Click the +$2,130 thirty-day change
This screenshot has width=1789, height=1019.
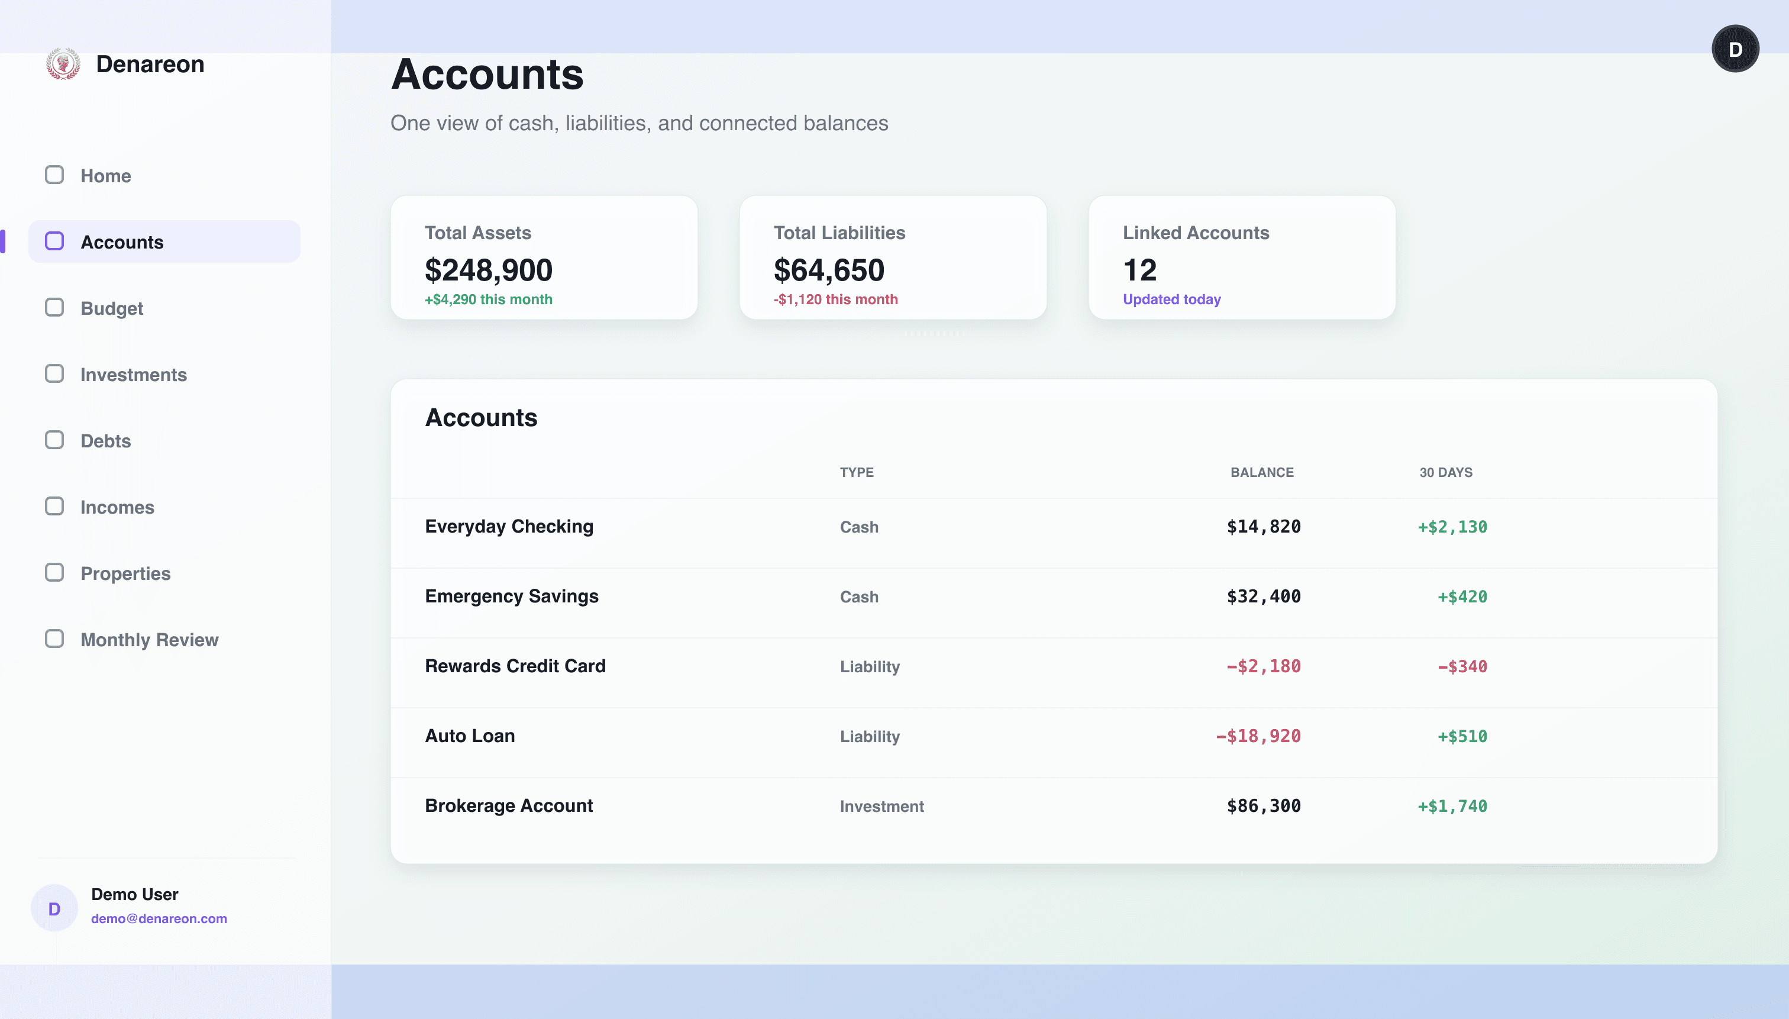coord(1452,527)
